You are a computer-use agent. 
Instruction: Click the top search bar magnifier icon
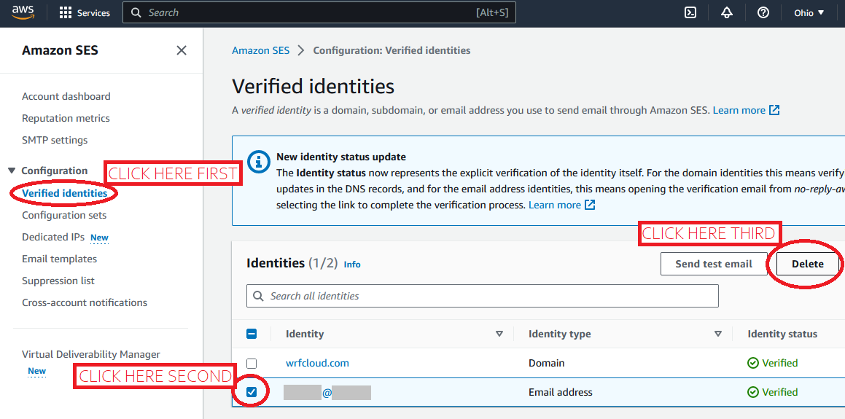point(137,12)
